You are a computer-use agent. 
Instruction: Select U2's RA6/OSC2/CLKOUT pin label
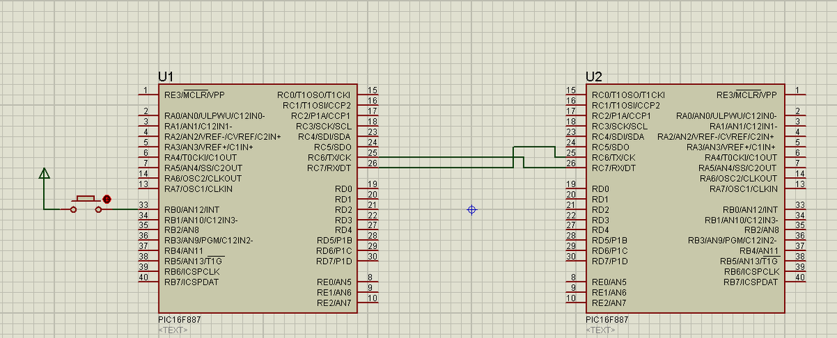[739, 178]
